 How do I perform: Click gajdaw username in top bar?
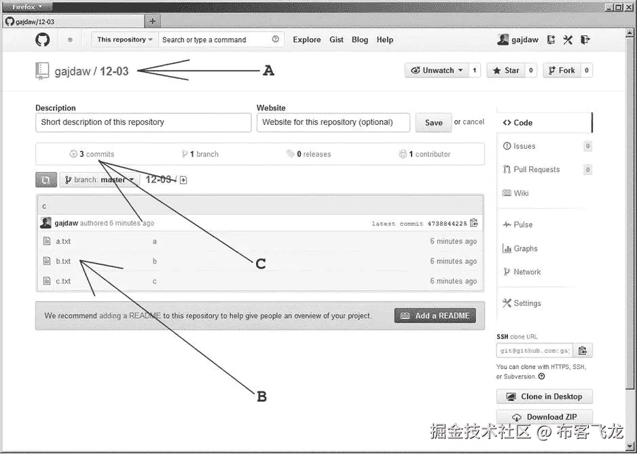525,39
